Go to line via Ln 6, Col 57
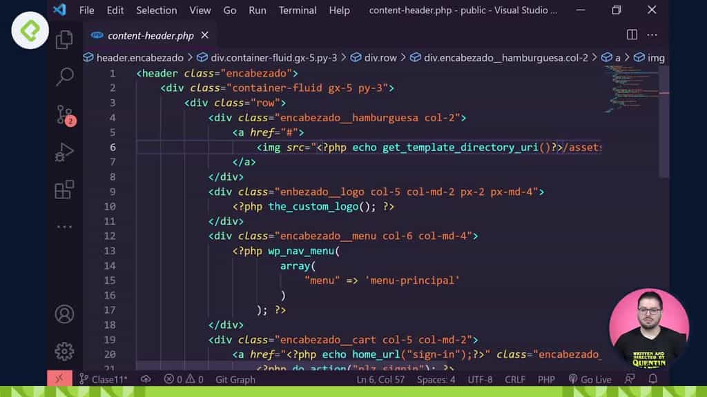Viewport: 707px width, 397px height. pos(380,379)
